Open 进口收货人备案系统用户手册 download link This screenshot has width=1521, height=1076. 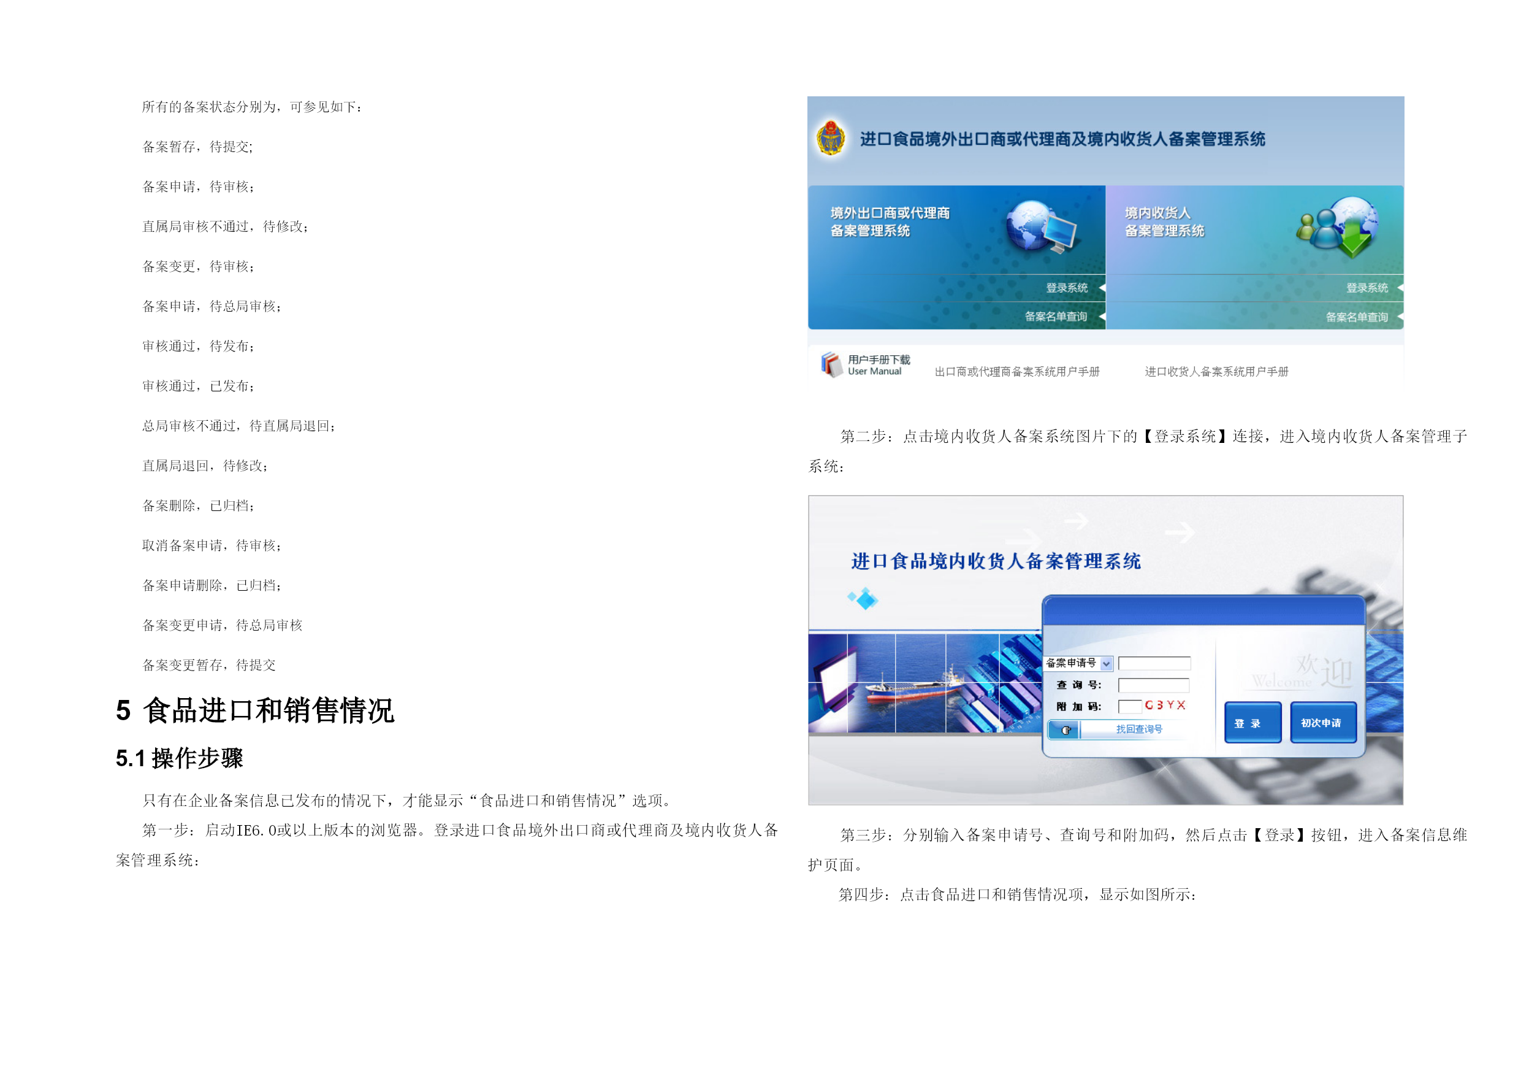coord(1216,372)
